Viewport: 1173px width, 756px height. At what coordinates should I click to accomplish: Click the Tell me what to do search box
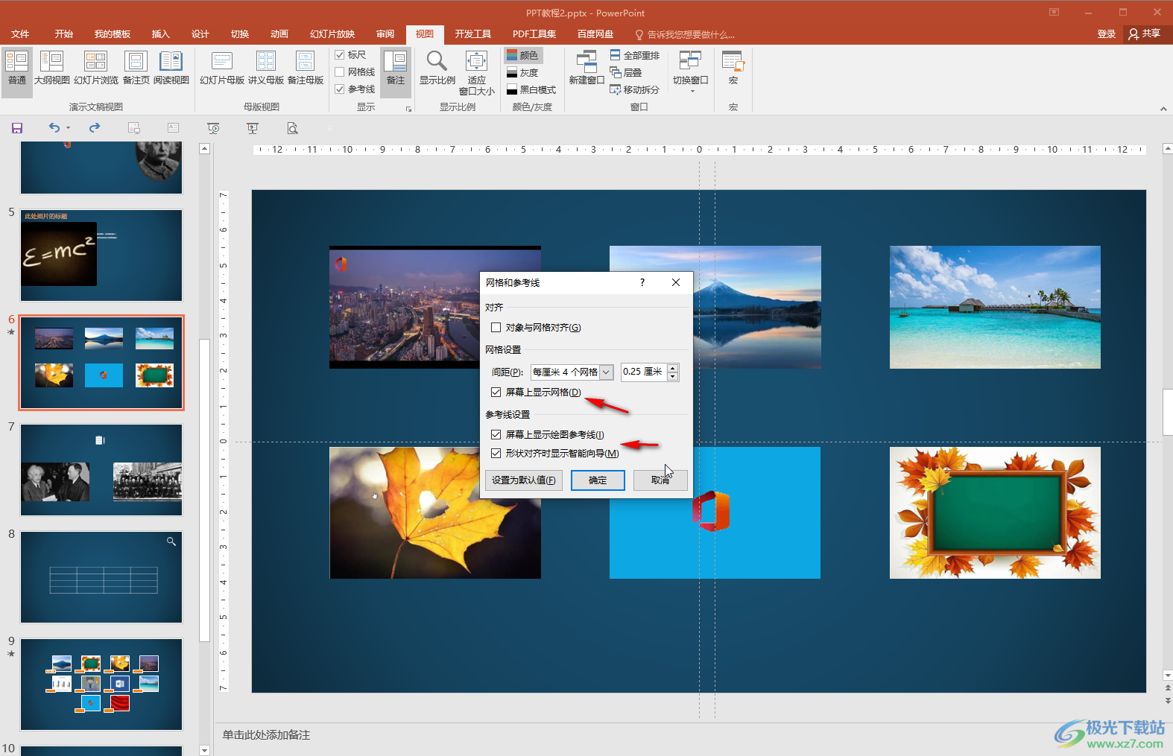(x=684, y=34)
